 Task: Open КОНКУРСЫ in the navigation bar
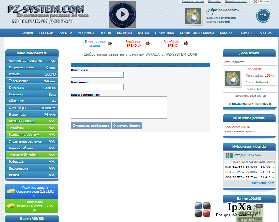[86, 33]
